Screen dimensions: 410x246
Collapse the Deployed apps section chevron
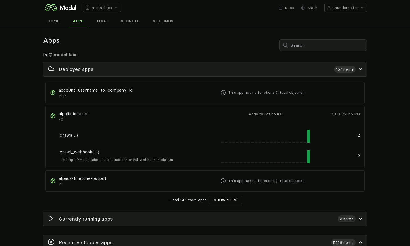click(361, 69)
